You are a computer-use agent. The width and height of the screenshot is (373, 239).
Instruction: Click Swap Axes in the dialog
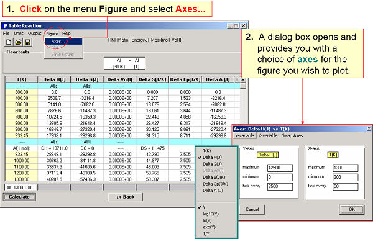tap(292, 136)
